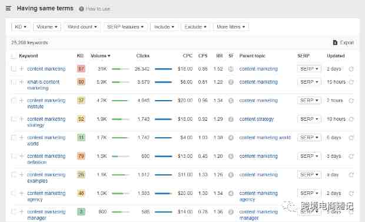View SERP features icon for 'content marketing'
Viewport: 365px width, 222px height.
(x=231, y=69)
